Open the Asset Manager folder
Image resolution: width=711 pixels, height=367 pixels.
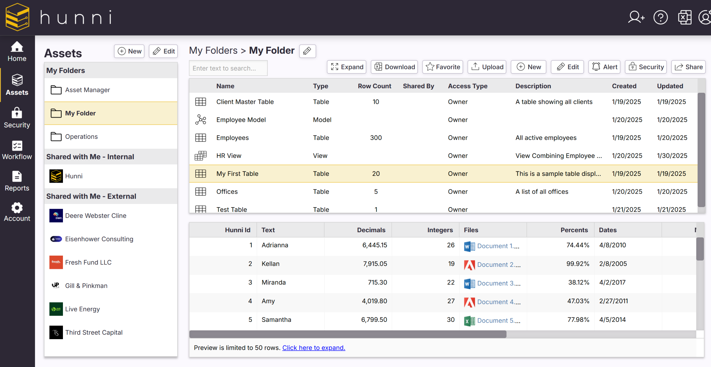[87, 90]
